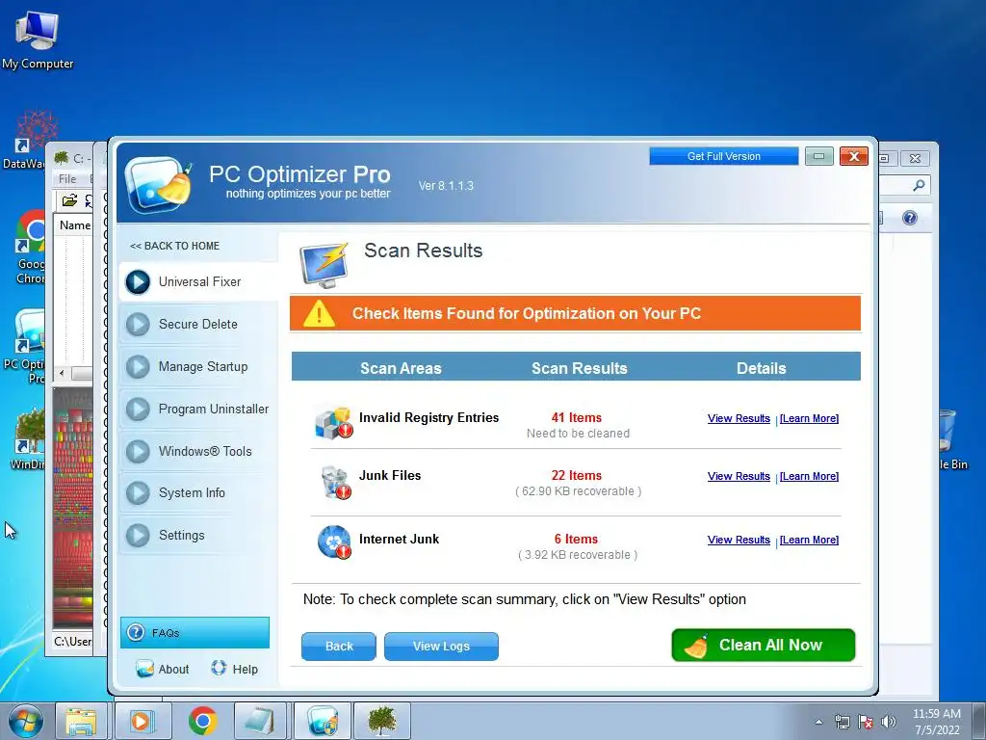Click the Back button
Image resolution: width=986 pixels, height=740 pixels.
[339, 647]
